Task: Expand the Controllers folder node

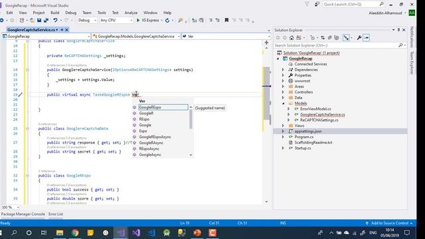Action: point(284,92)
